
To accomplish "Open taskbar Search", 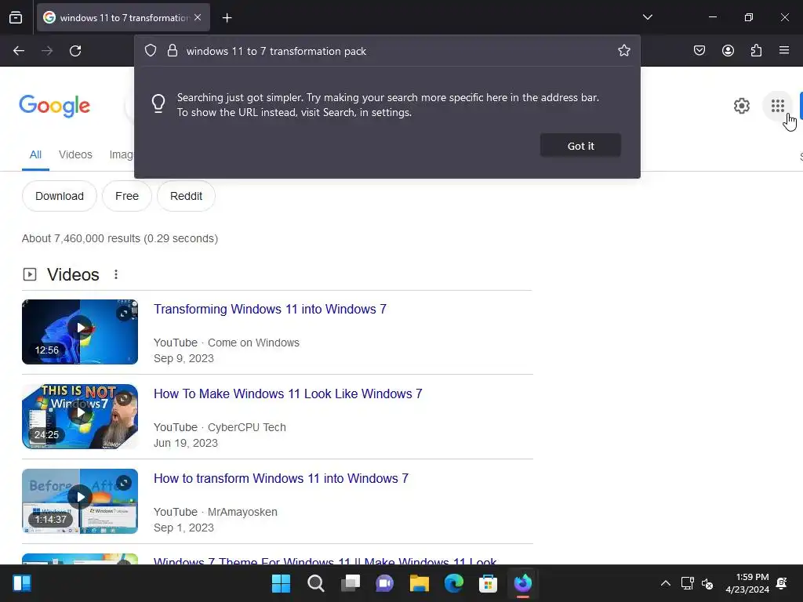I will point(315,583).
